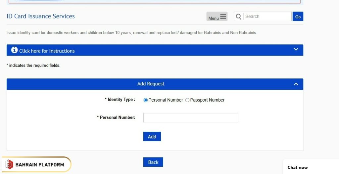Click into the Personal Number input field
Screen dimensions: 339x174
190,118
